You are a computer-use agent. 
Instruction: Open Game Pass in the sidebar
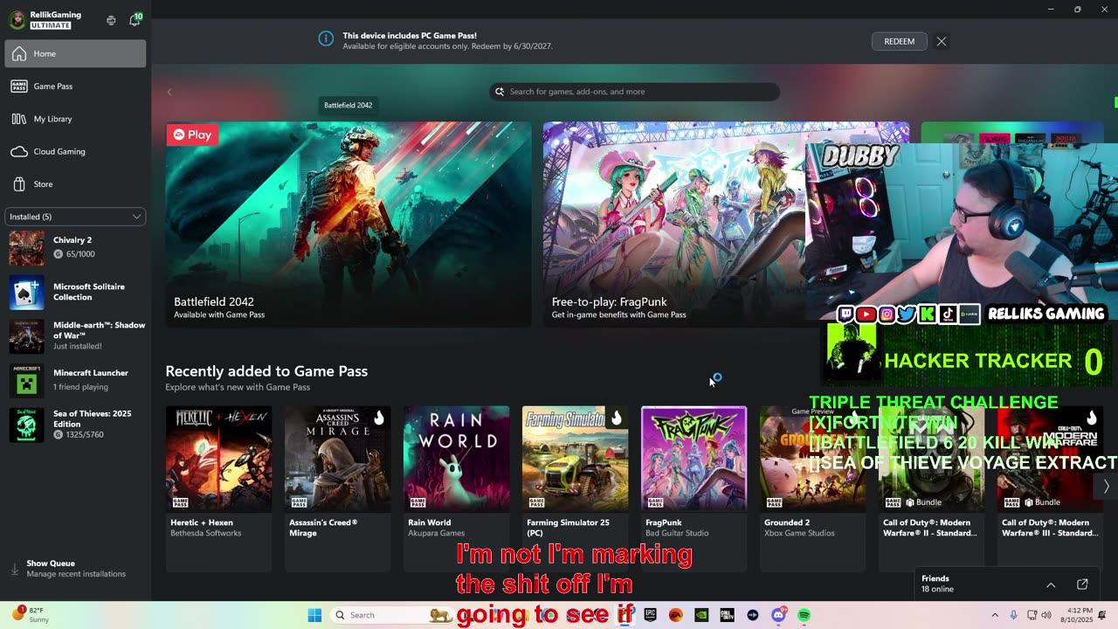pyautogui.click(x=75, y=86)
